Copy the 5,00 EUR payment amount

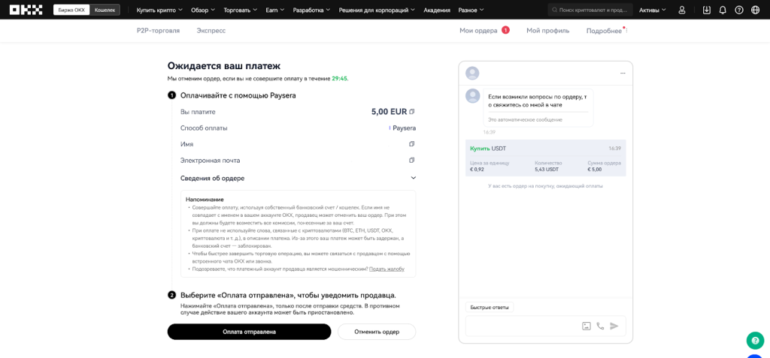tap(412, 112)
